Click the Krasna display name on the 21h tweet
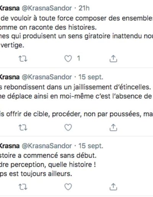This screenshot has width=153, height=197. coord(10,8)
